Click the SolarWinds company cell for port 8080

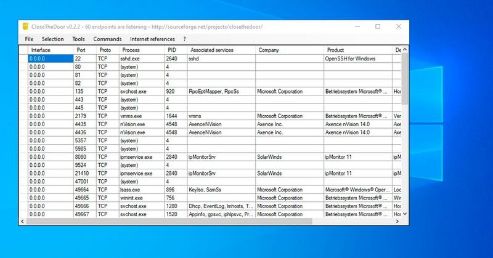pyautogui.click(x=290, y=157)
